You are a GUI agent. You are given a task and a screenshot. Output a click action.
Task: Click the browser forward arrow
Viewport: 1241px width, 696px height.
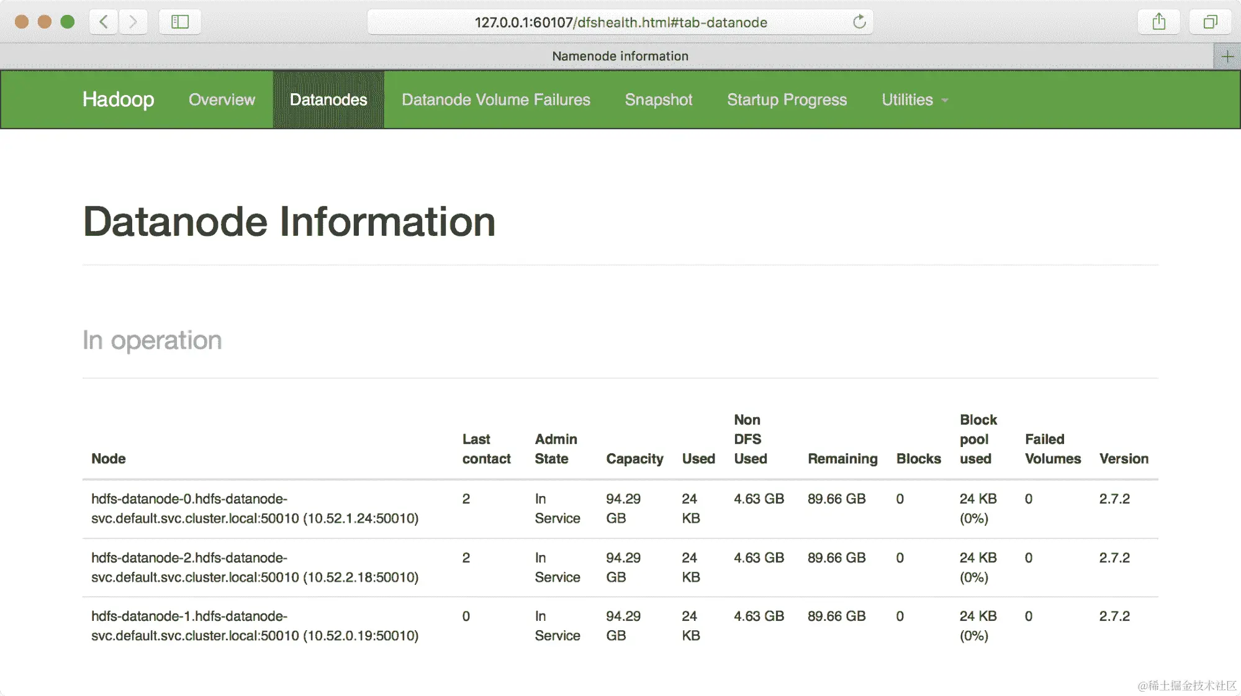[132, 22]
